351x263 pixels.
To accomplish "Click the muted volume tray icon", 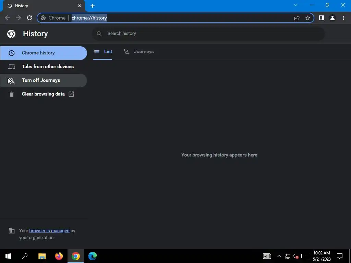I will (296, 256).
